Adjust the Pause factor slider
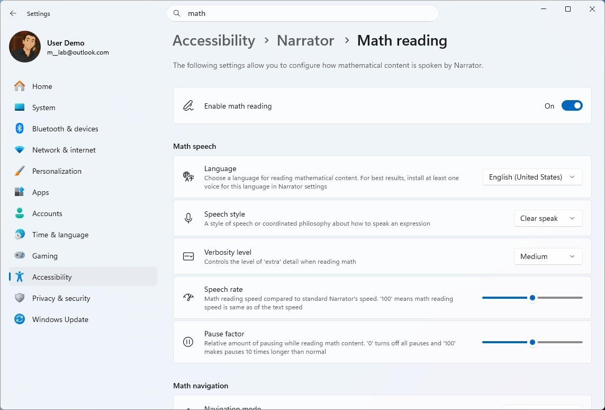 point(532,342)
